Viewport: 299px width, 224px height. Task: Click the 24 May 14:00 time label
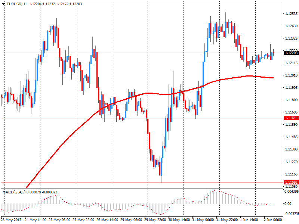pos(36,220)
